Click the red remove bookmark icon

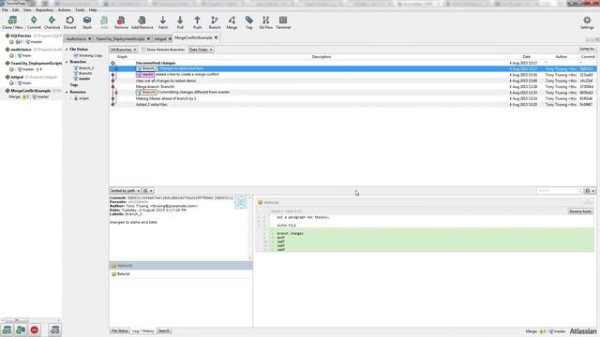point(35,330)
